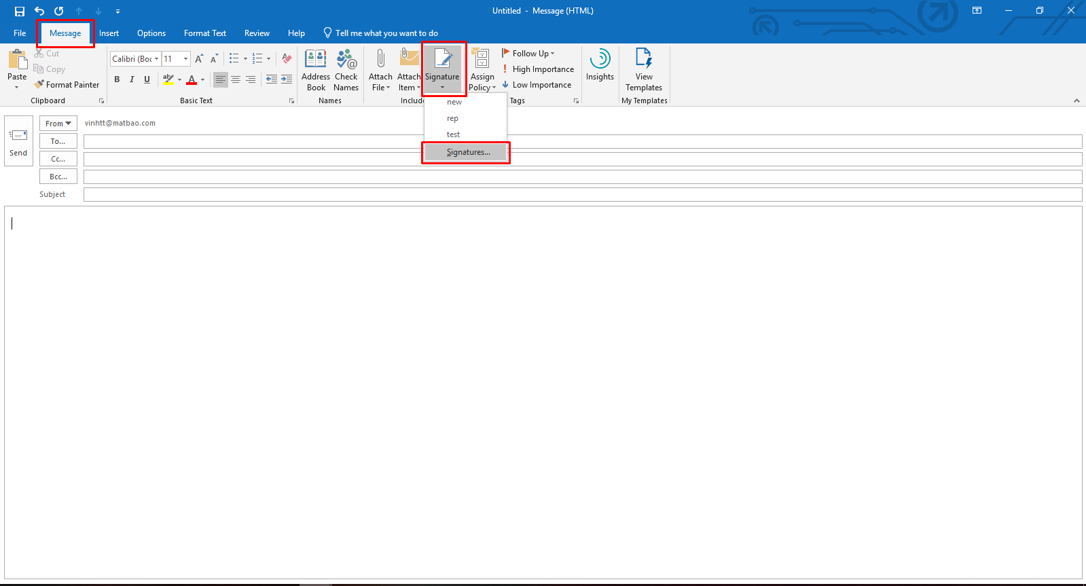Open the From account dropdown

[58, 124]
